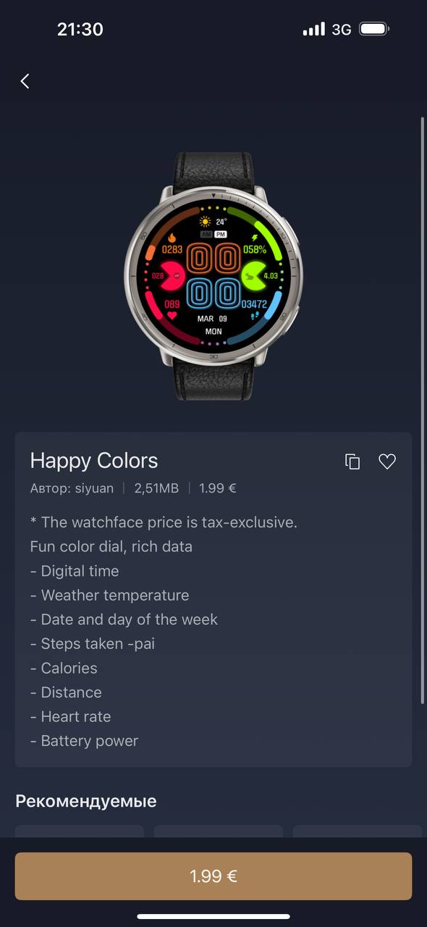Tap the Рекомендуемые section heading
The image size is (427, 927).
(86, 801)
